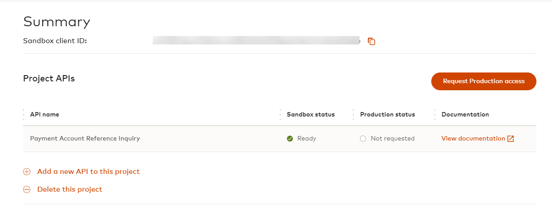This screenshot has width=552, height=213.
Task: Click the Sandbox status column header
Action: coord(311,115)
